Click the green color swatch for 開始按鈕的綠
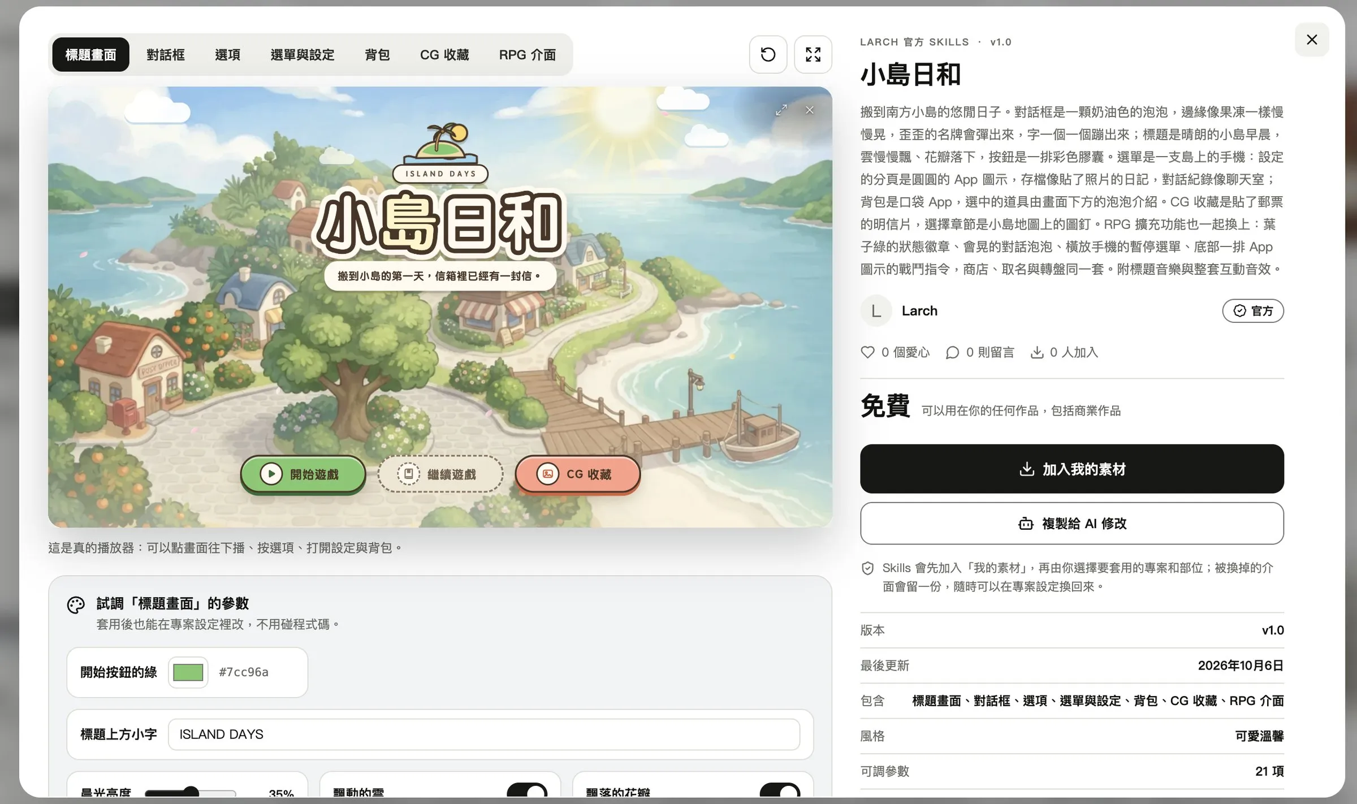1357x804 pixels. click(188, 672)
